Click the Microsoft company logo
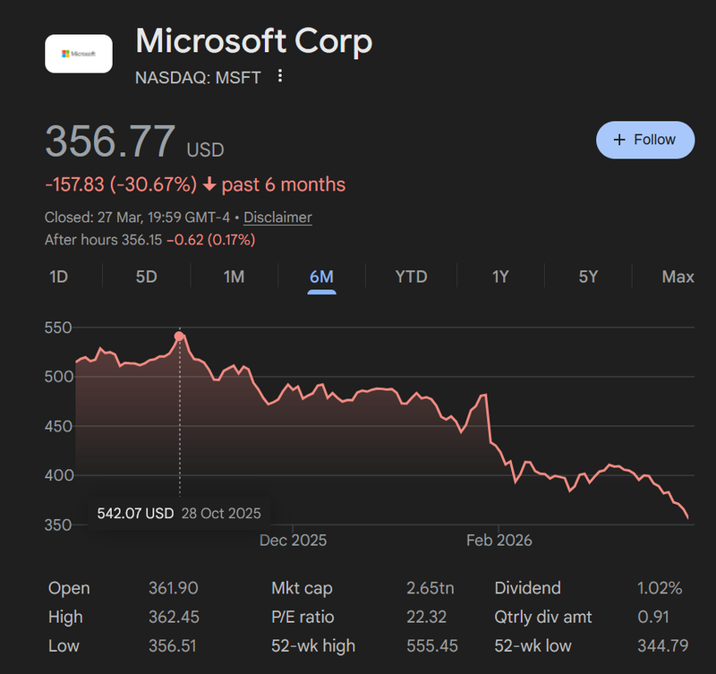The width and height of the screenshot is (716, 674). click(78, 53)
